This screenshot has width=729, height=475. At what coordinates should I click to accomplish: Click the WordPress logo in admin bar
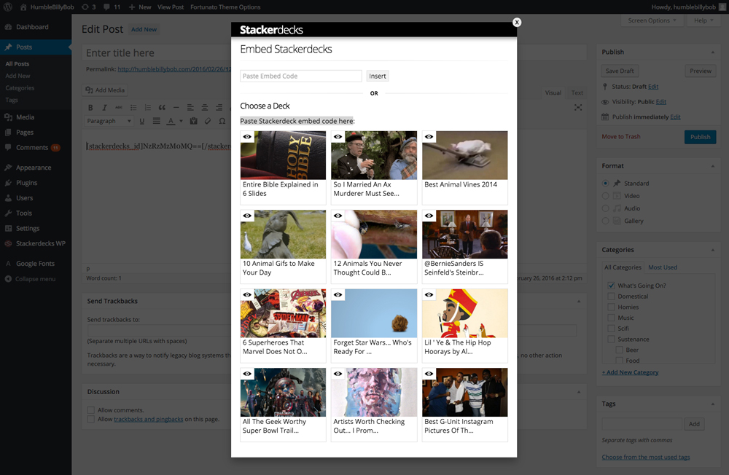click(x=8, y=7)
